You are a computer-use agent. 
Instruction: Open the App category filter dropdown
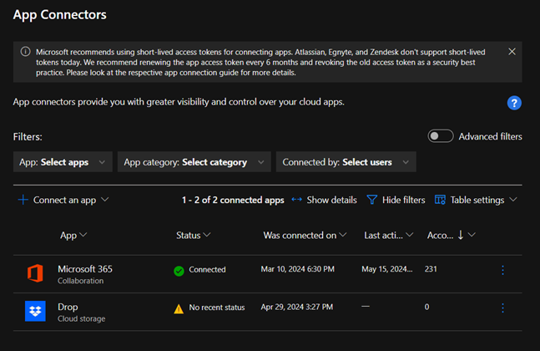[194, 161]
